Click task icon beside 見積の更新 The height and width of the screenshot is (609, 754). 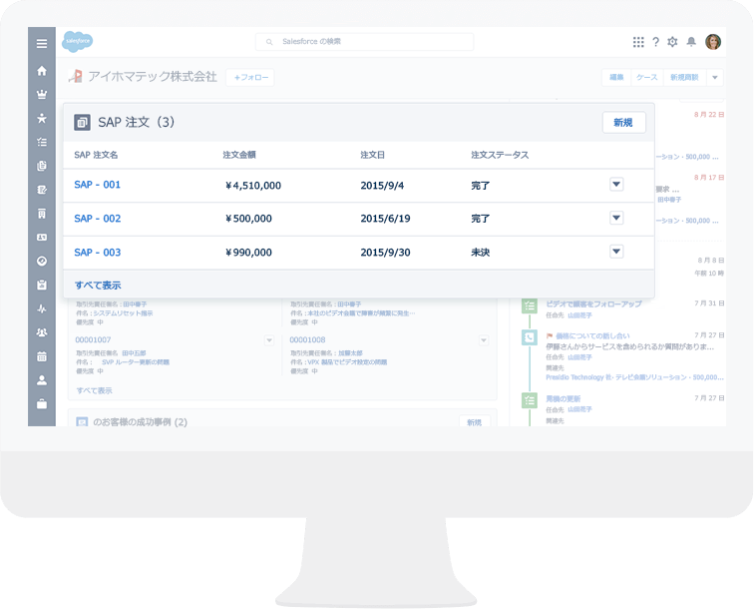point(530,400)
